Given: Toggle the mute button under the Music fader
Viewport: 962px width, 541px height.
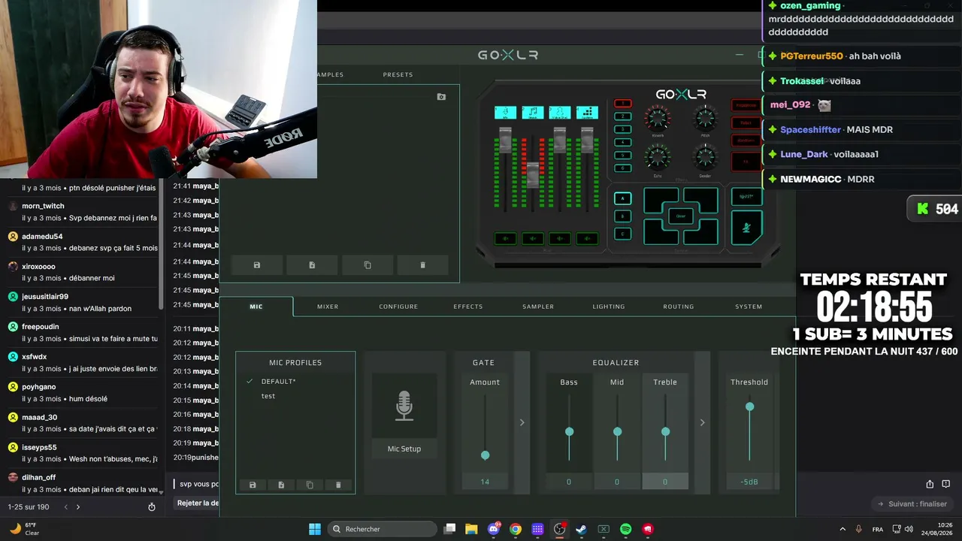Looking at the screenshot, I should (x=533, y=239).
